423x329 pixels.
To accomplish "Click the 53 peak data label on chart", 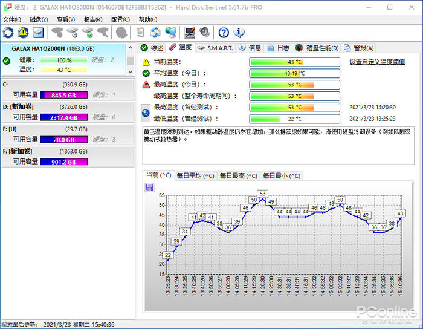I will (262, 194).
